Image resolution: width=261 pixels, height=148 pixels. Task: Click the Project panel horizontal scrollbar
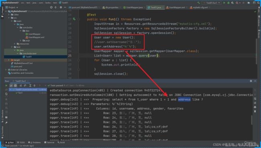(x=31, y=78)
